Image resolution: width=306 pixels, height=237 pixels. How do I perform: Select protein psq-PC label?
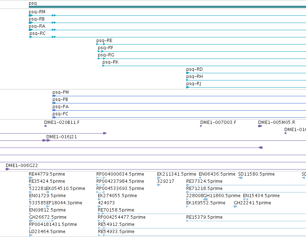(60, 114)
